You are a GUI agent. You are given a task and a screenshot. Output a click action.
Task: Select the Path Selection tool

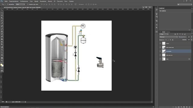2,52
